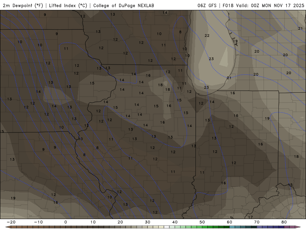Click the 0 label on the color scale
This screenshot has height=229, width=306.
pyautogui.click(x=65, y=222)
